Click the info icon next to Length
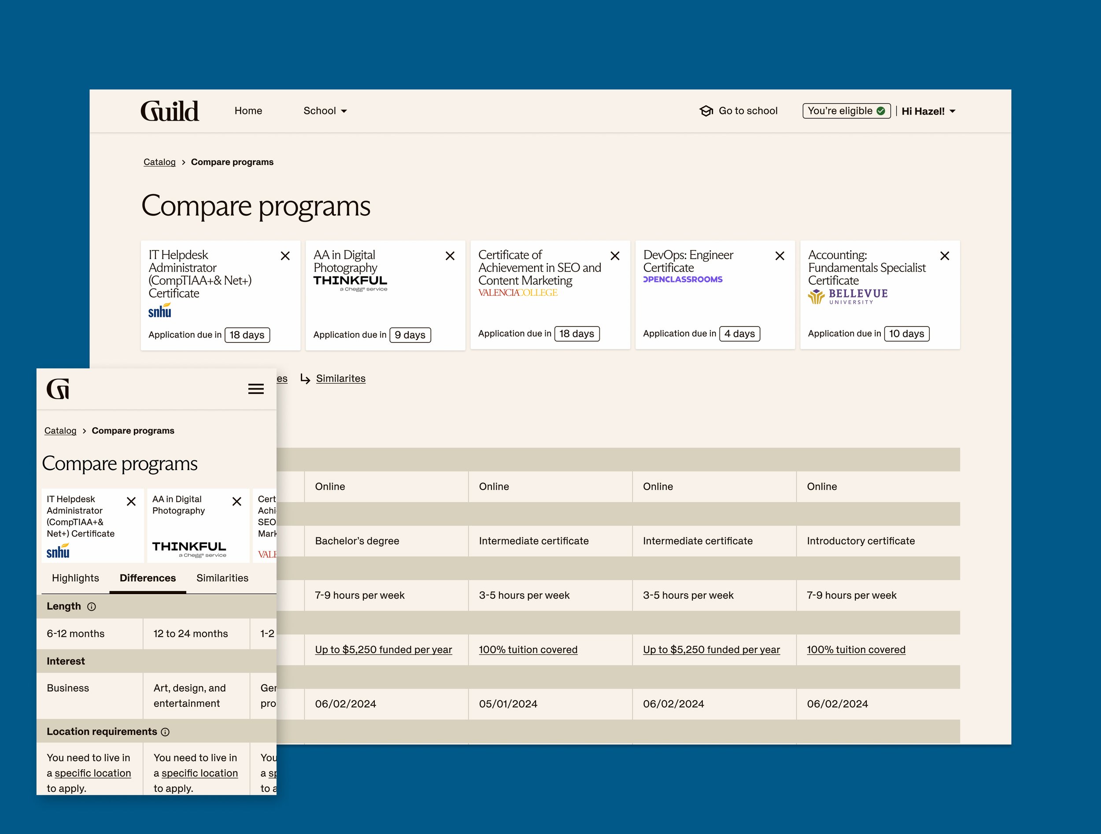The height and width of the screenshot is (834, 1101). pos(92,606)
